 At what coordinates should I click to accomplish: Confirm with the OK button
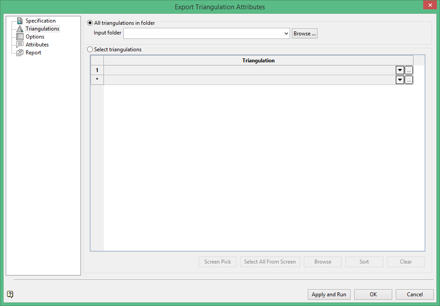point(373,295)
